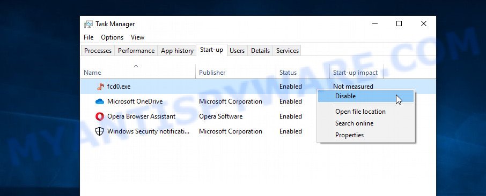The image size is (486, 196).
Task: Maximize the Task Manager window
Action: [399, 23]
